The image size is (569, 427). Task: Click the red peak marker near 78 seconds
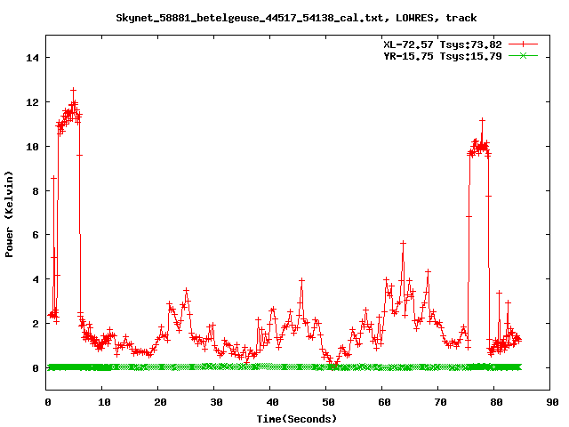pyautogui.click(x=482, y=120)
